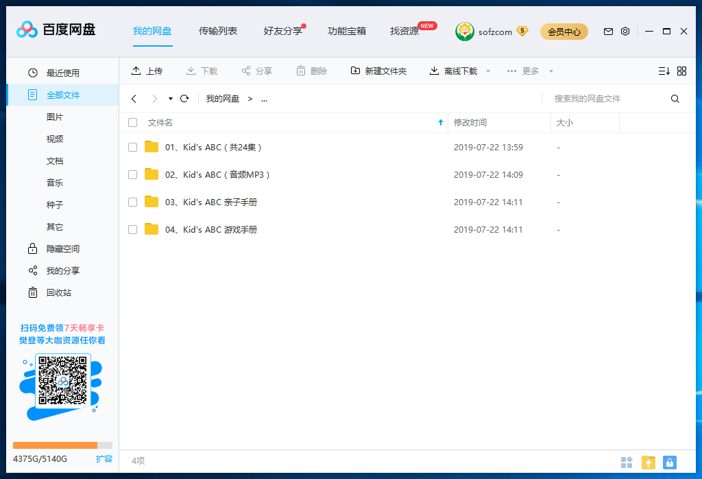This screenshot has width=702, height=479.
Task: Filter by 其它 category
Action: pos(55,226)
